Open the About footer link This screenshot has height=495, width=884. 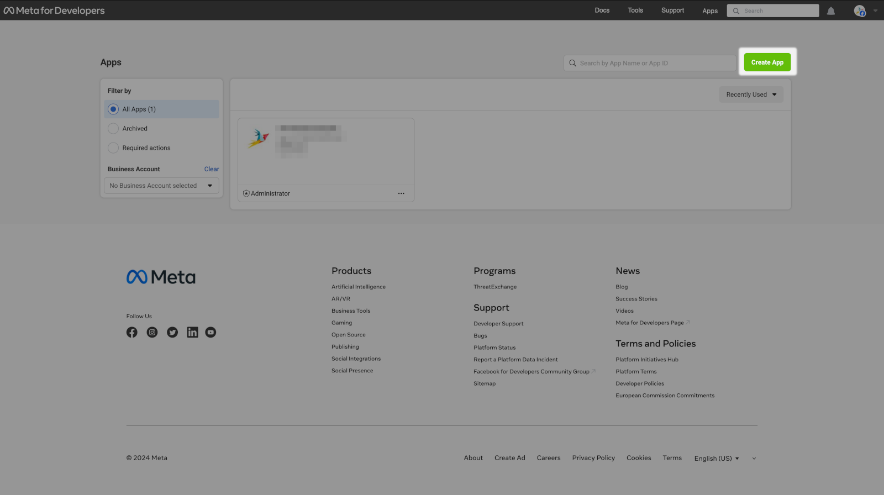[473, 458]
